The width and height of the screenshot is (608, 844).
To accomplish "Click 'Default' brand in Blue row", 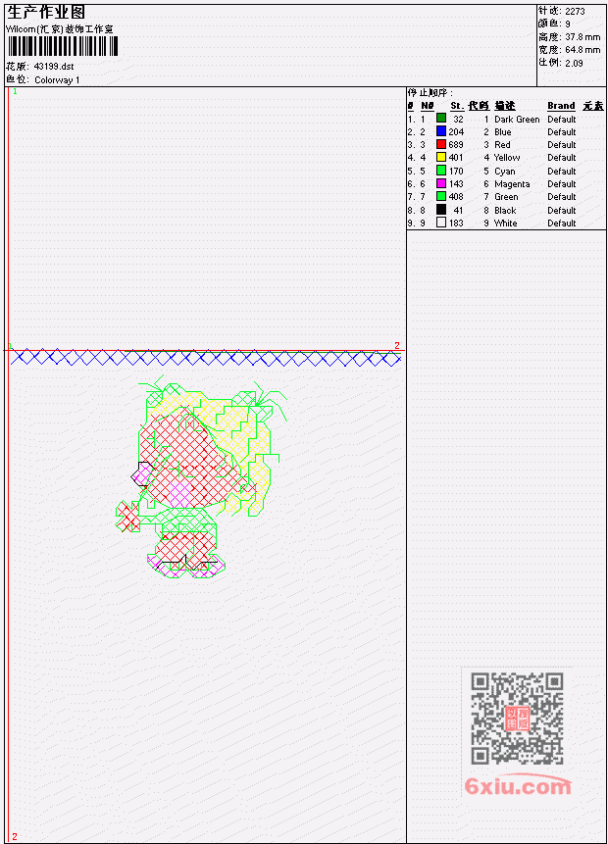I will tap(561, 132).
